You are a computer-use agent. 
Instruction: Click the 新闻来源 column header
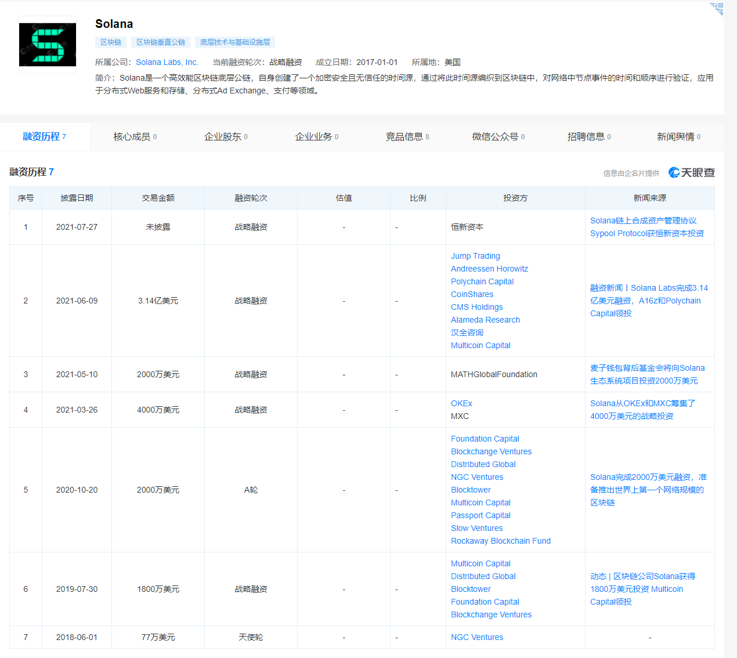pos(650,198)
